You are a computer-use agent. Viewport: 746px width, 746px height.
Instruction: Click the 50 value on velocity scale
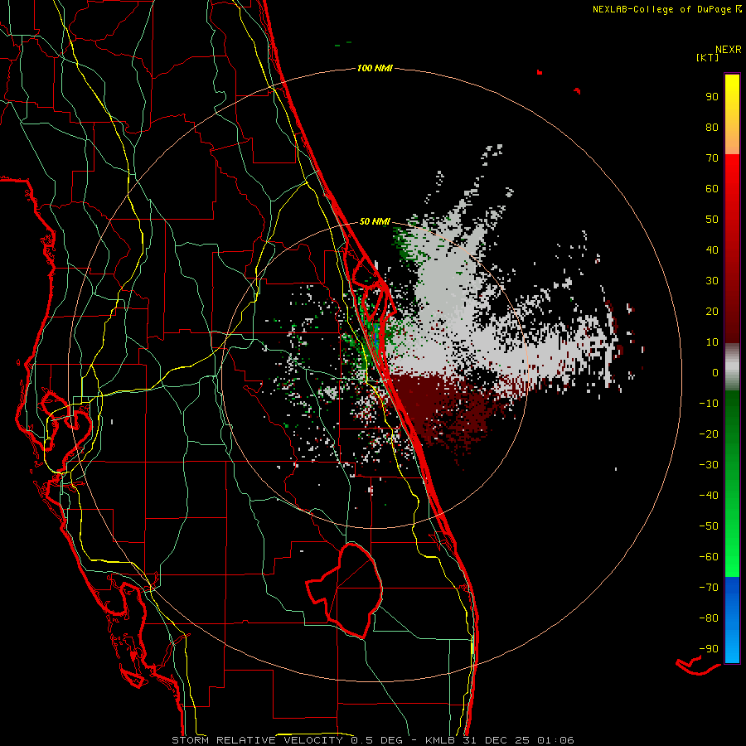(x=712, y=220)
